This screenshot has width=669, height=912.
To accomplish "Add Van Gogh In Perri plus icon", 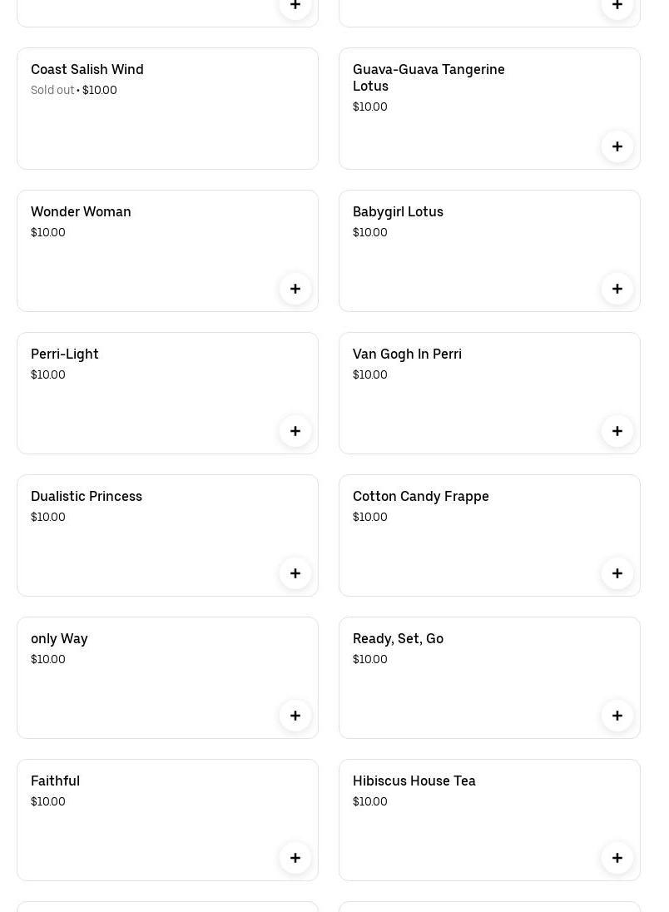I will (x=617, y=431).
